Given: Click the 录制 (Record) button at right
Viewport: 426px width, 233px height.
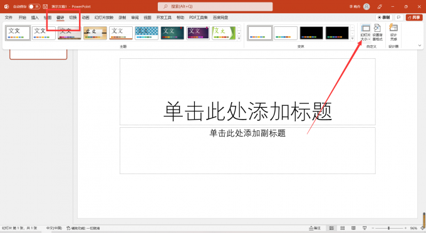Looking at the screenshot, I should pyautogui.click(x=384, y=18).
